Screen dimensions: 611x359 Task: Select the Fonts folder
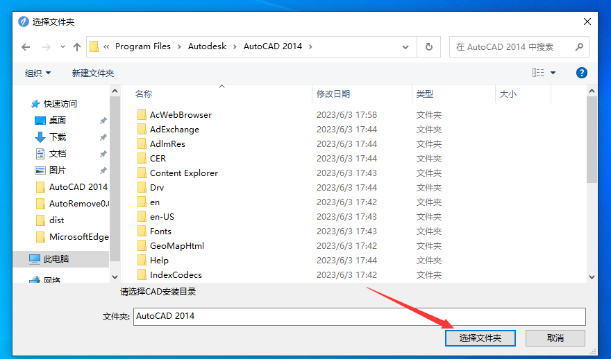[x=160, y=231]
